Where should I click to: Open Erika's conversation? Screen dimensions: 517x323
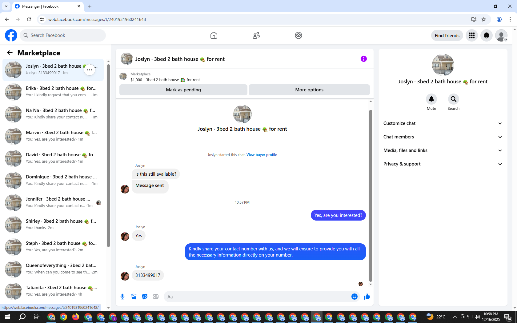click(x=53, y=92)
